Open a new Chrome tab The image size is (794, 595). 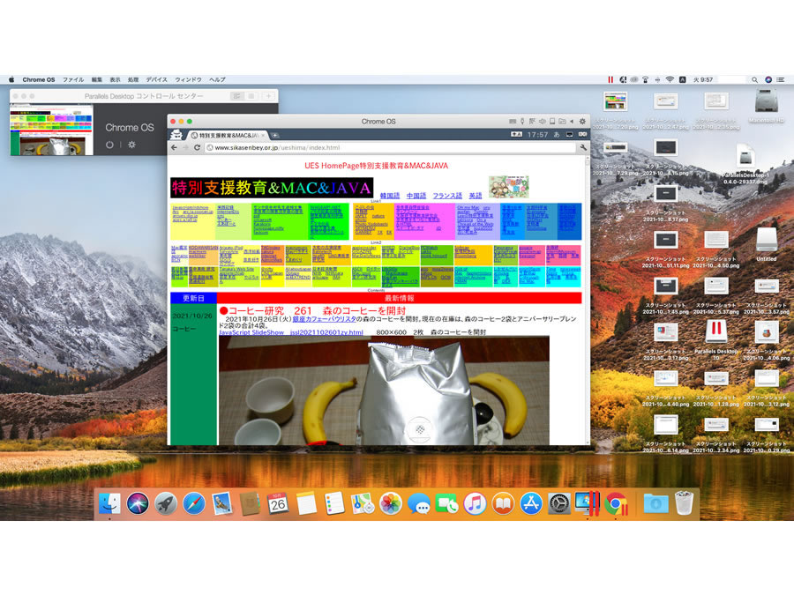click(x=275, y=135)
